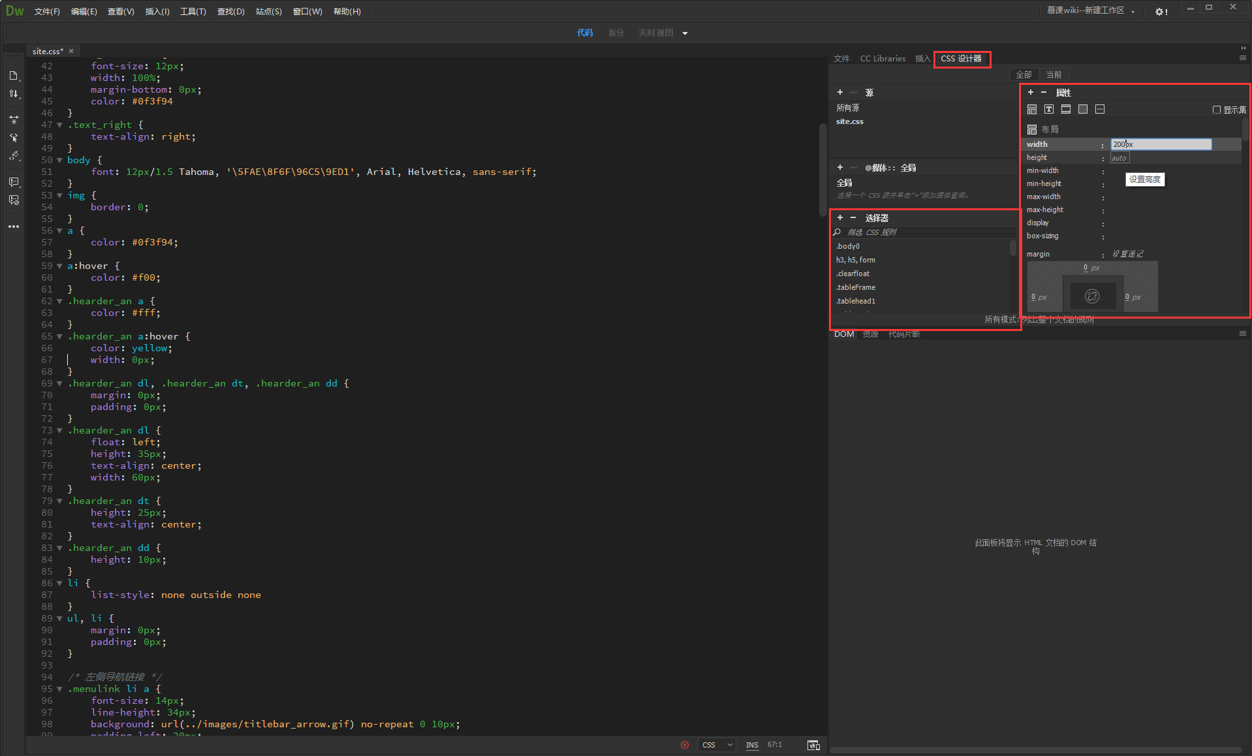Select site.css in the sources list
Screen dimensions: 1252x756
tap(850, 121)
